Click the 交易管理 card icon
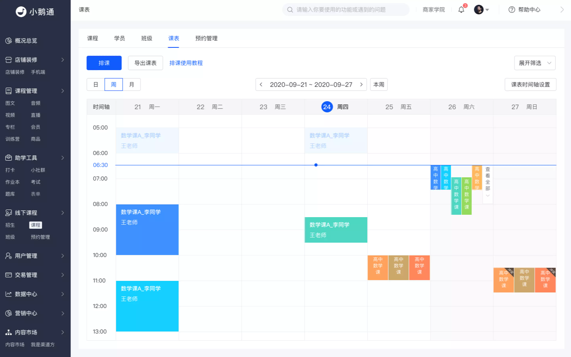Viewport: 571px width, 357px height. pos(8,275)
